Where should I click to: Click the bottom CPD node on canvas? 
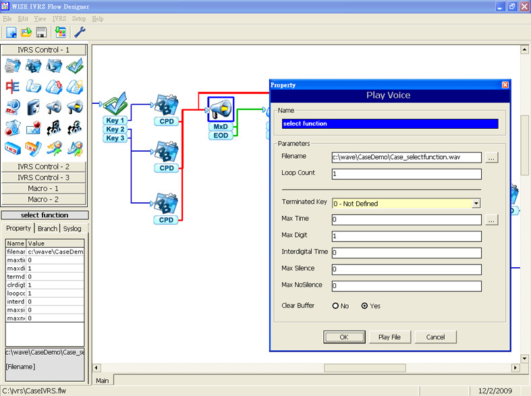tap(166, 204)
